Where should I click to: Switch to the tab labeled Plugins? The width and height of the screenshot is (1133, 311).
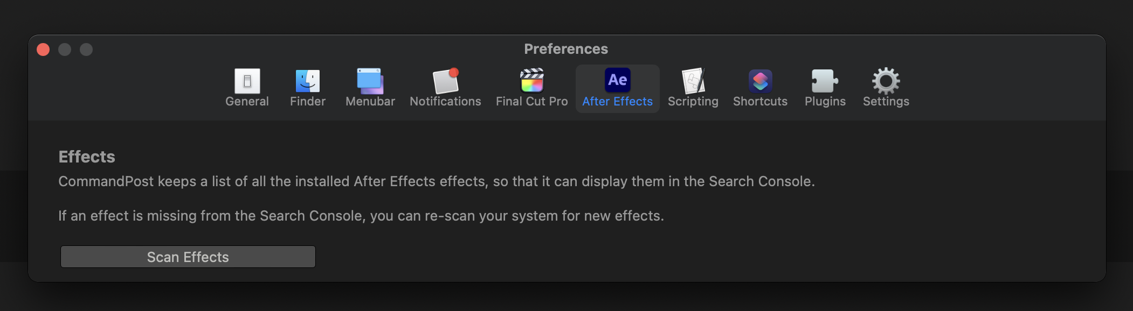click(x=825, y=101)
